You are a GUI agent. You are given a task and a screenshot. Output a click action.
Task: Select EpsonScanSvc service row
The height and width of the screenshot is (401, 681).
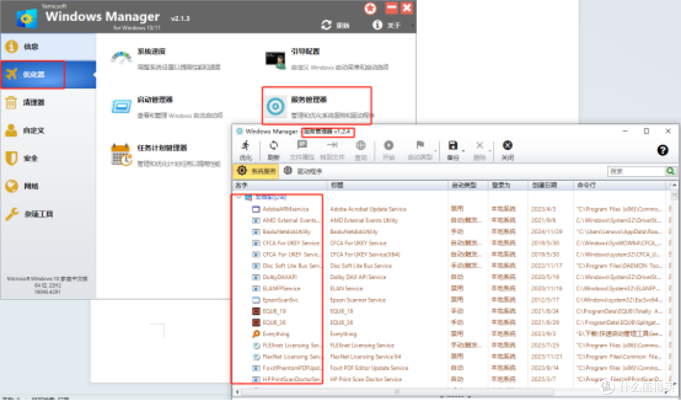[x=451, y=299]
